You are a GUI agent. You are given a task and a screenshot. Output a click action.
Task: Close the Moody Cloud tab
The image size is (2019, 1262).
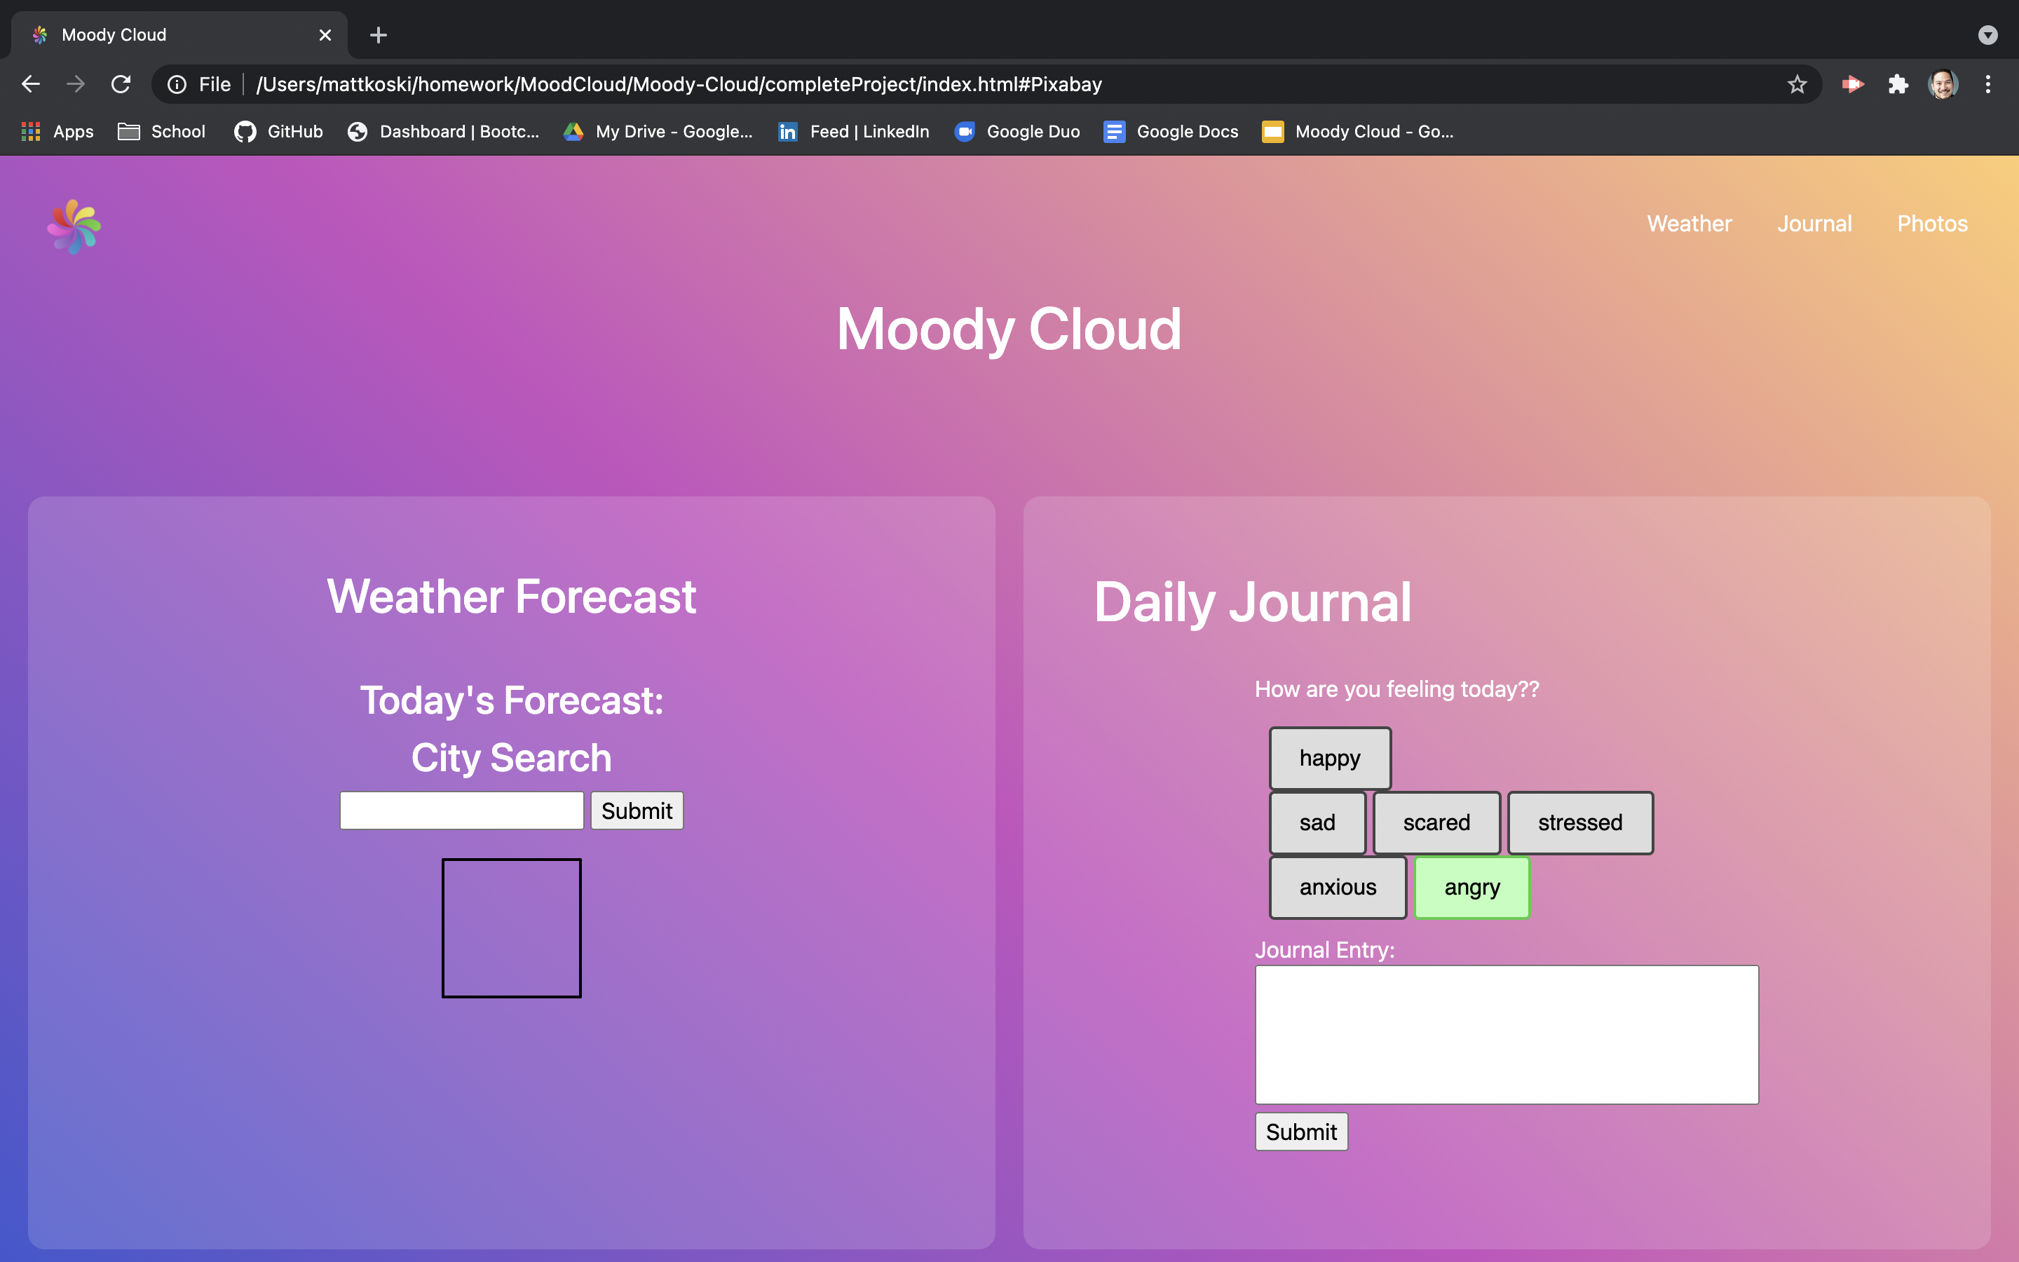click(x=325, y=35)
